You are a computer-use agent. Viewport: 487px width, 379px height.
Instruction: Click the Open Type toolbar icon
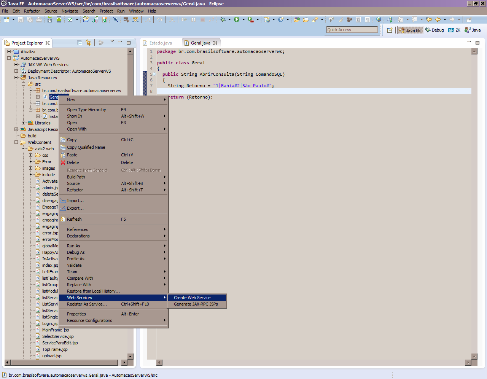coord(296,19)
